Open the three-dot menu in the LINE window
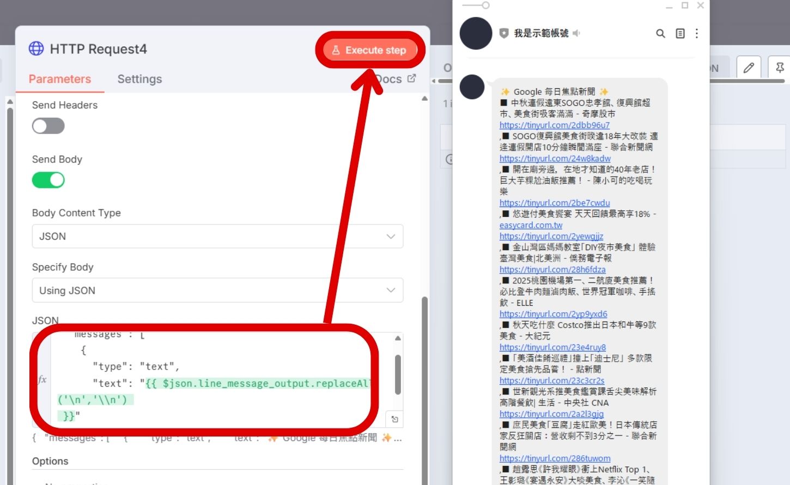The width and height of the screenshot is (790, 485). (x=697, y=33)
